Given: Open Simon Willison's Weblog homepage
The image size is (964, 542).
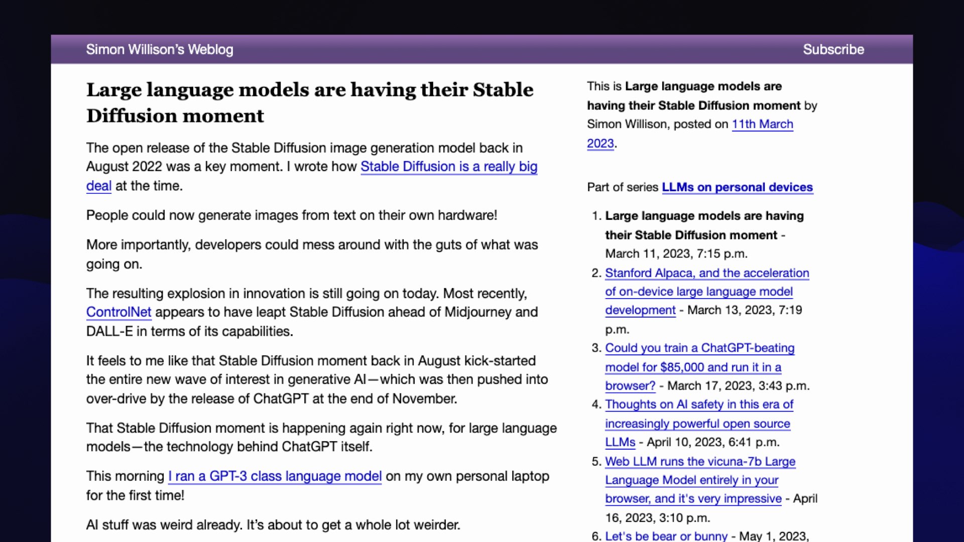Looking at the screenshot, I should (160, 50).
